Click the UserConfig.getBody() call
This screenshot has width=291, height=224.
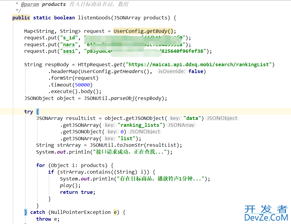tap(143, 31)
